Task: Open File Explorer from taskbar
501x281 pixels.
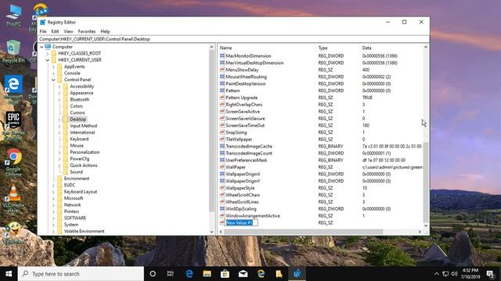Action: [x=207, y=274]
